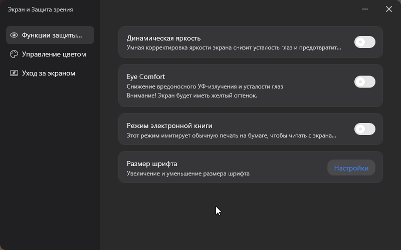Toggle Режим электронной книги on
The width and height of the screenshot is (401, 250).
(364, 129)
